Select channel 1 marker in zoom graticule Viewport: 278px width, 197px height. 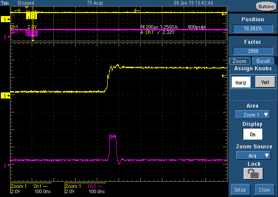5,96
